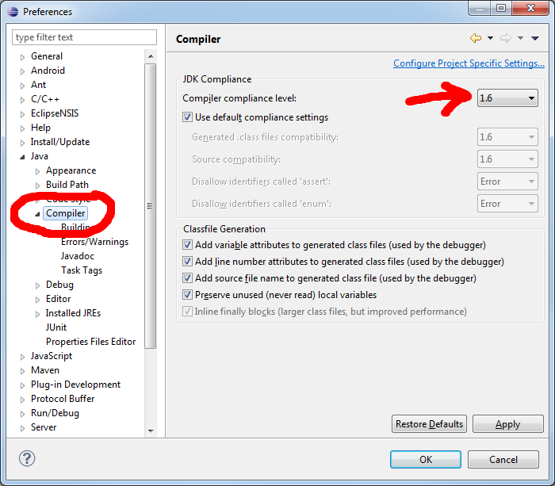This screenshot has width=555, height=486.
Task: Collapse the Java tree node
Action: (x=23, y=157)
